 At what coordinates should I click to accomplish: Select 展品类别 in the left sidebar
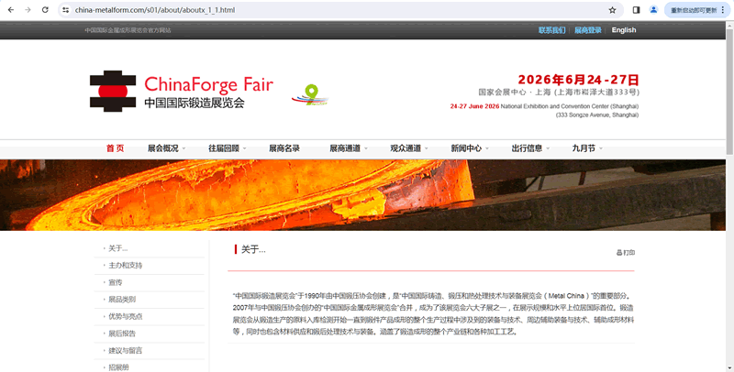pos(122,300)
